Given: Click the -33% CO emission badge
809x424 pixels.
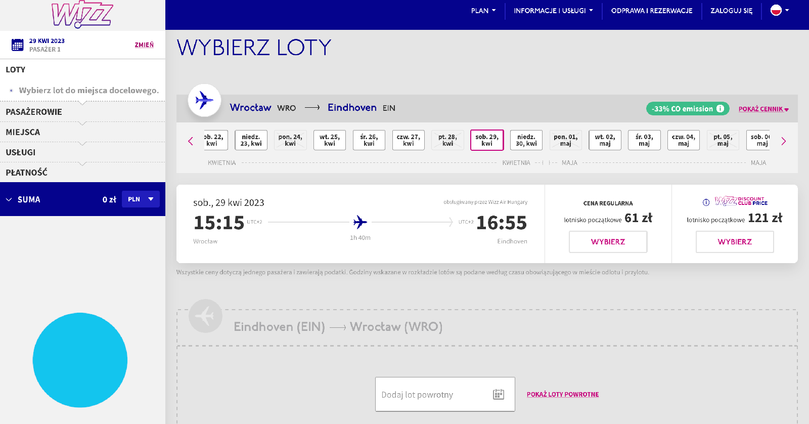Looking at the screenshot, I should (687, 108).
